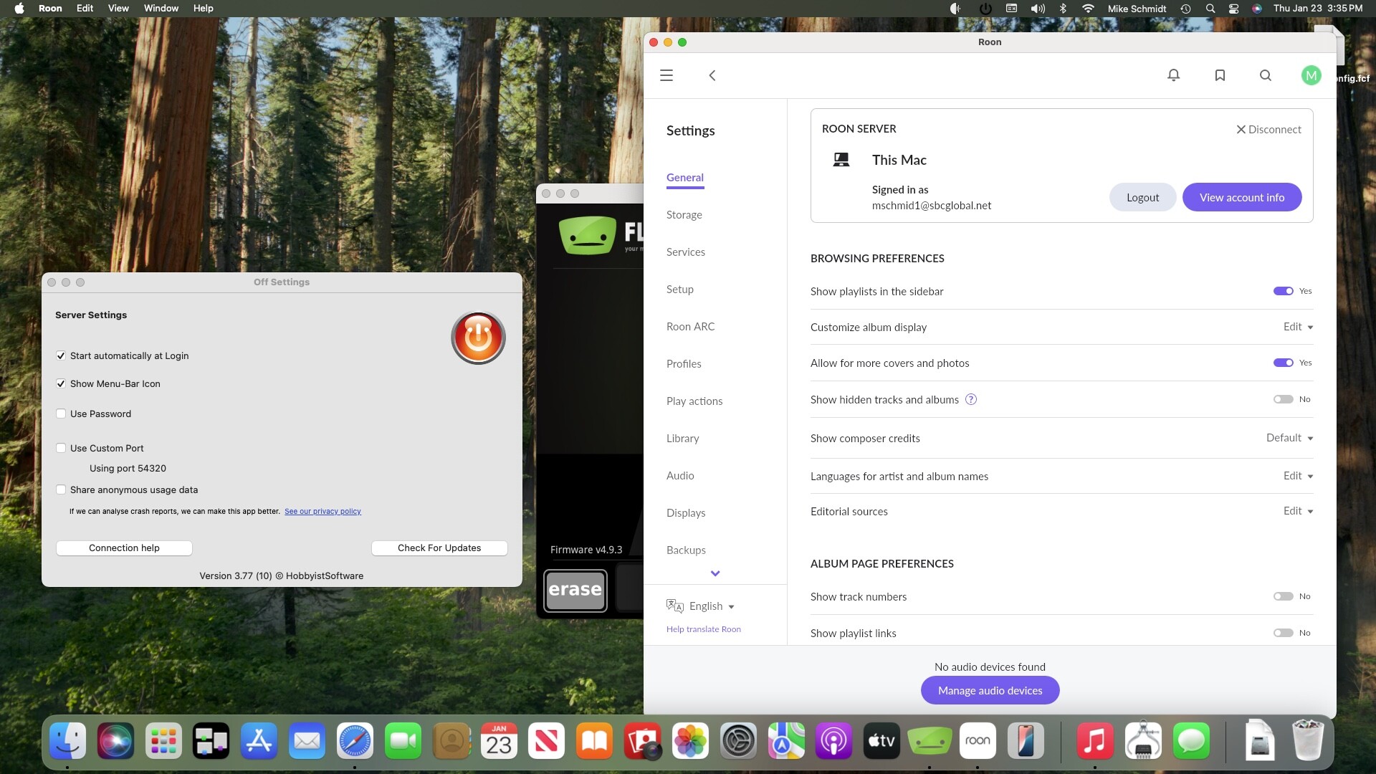Toggle Show track numbers switch
The width and height of the screenshot is (1376, 774).
pyautogui.click(x=1283, y=596)
